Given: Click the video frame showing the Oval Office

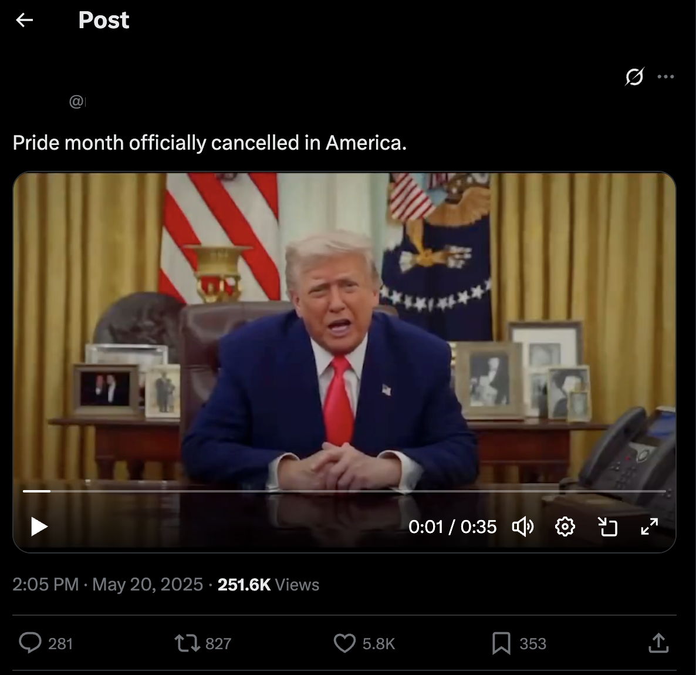Looking at the screenshot, I should 344,329.
